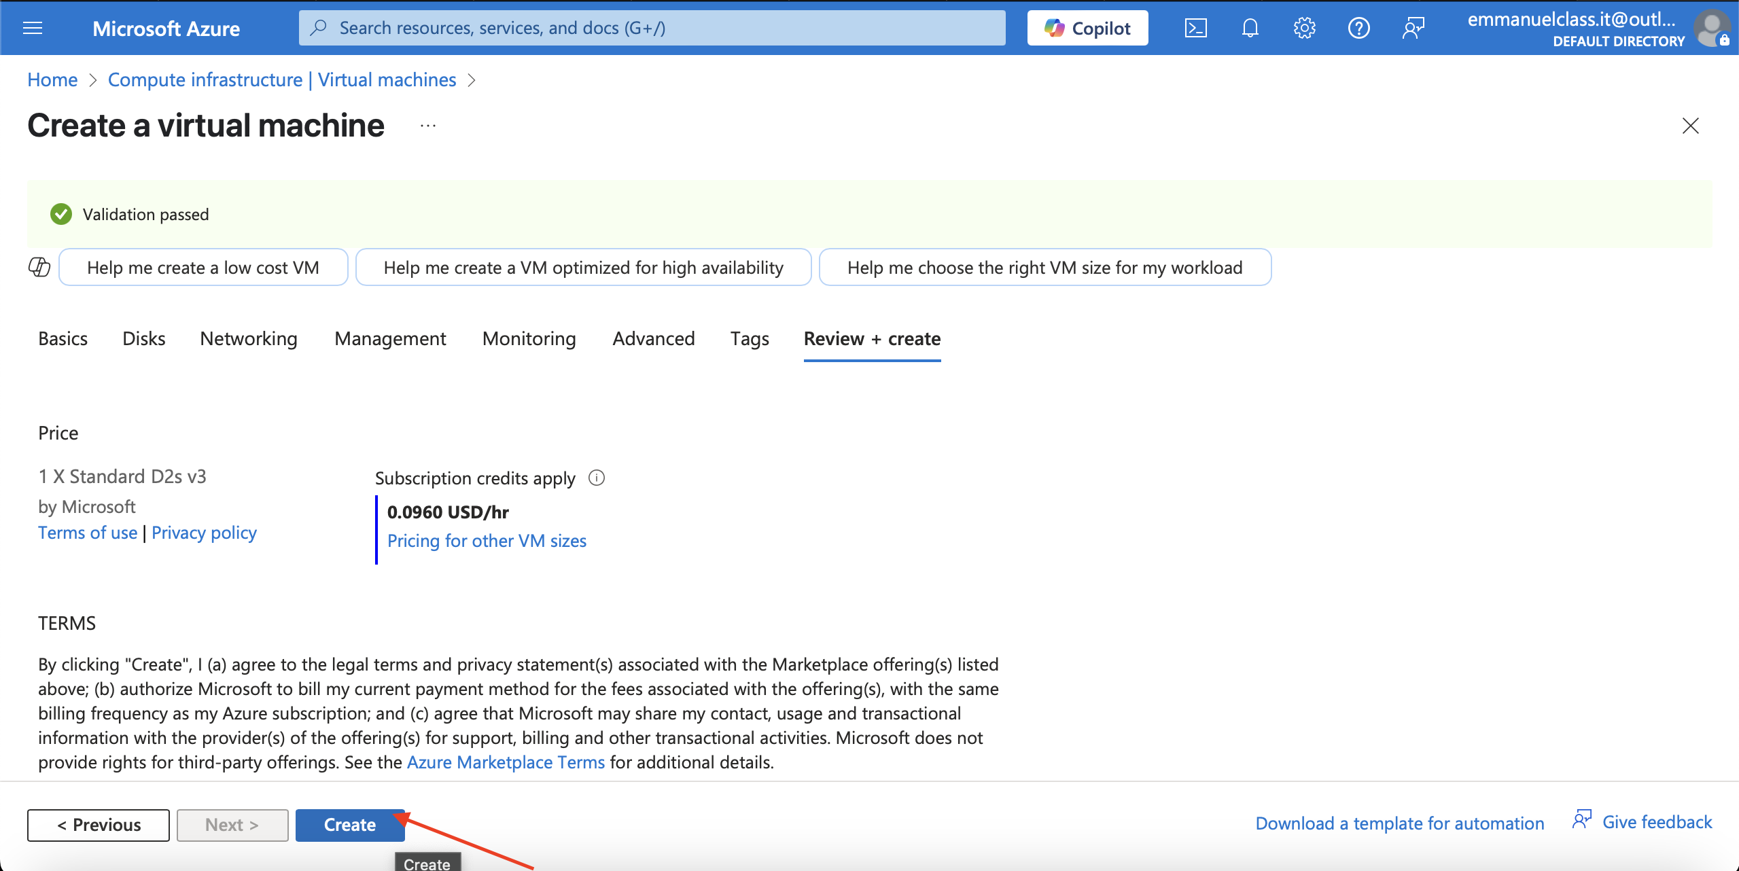Switch to the Disks tab
The image size is (1739, 871).
[143, 338]
